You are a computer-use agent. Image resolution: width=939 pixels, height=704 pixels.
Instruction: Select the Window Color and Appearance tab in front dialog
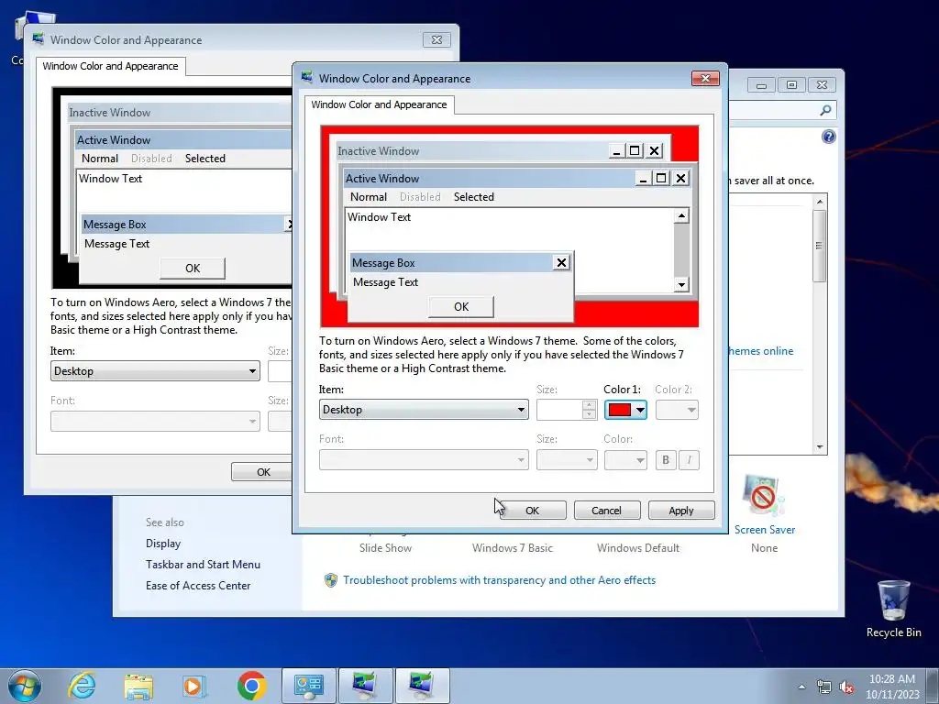[x=379, y=104]
